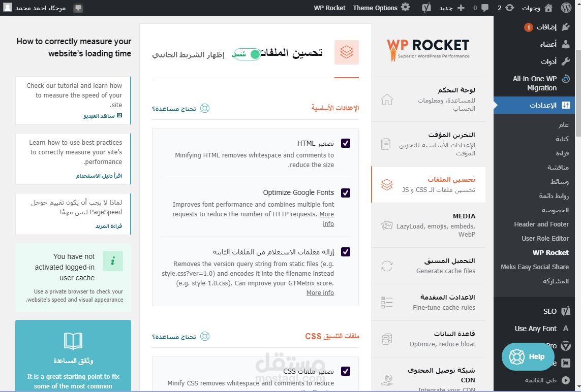The image size is (581, 392).
Task: Click the WP Rocket logo
Action: [x=429, y=50]
